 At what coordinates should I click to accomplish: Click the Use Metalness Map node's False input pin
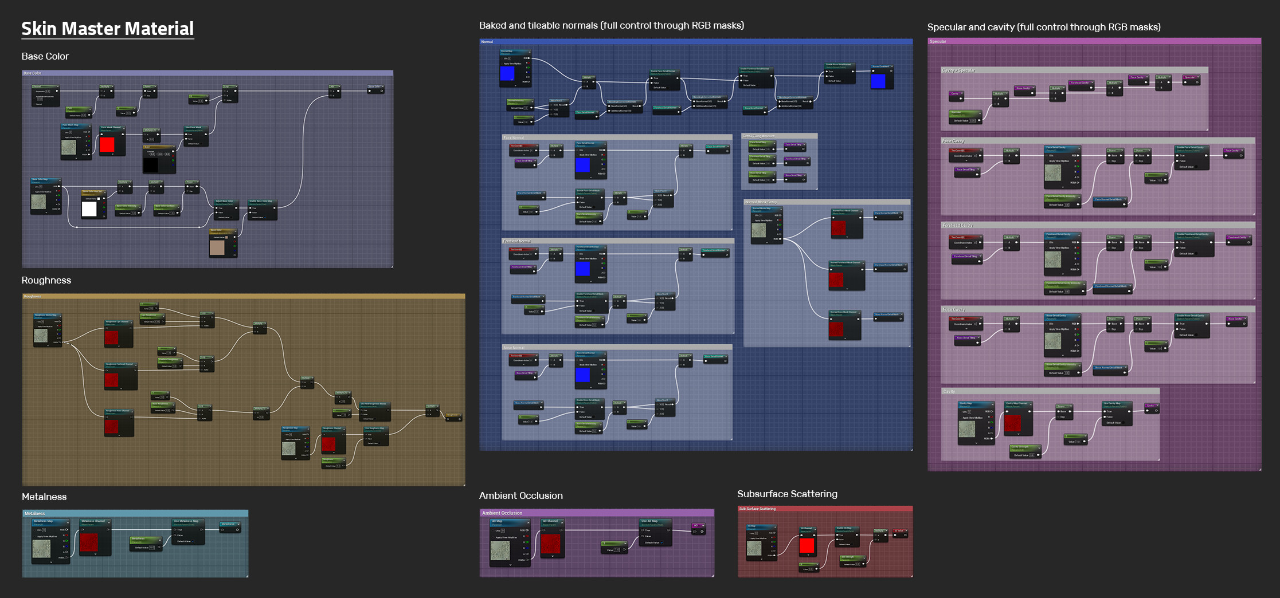point(175,535)
